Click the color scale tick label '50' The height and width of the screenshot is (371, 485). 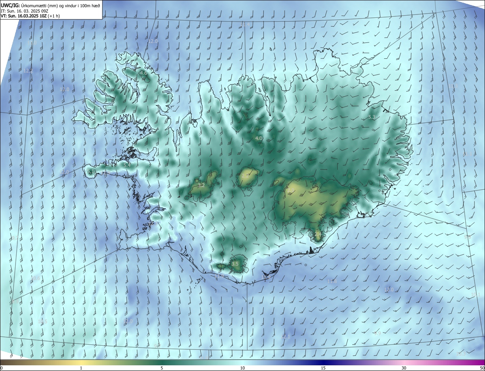click(482, 368)
